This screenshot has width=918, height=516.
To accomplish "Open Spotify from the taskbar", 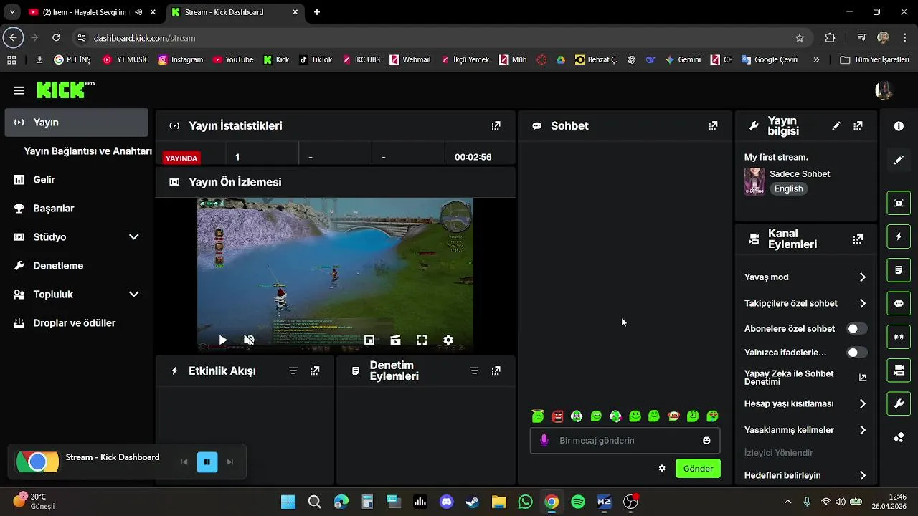I will coord(578,502).
